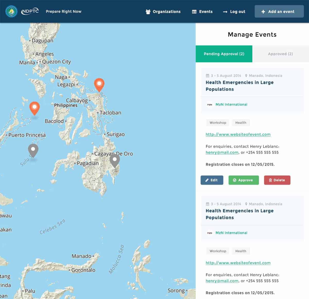Click henry@mail.com email in first event

coord(222,152)
